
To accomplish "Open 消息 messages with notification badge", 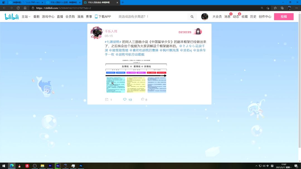I will [x=227, y=17].
